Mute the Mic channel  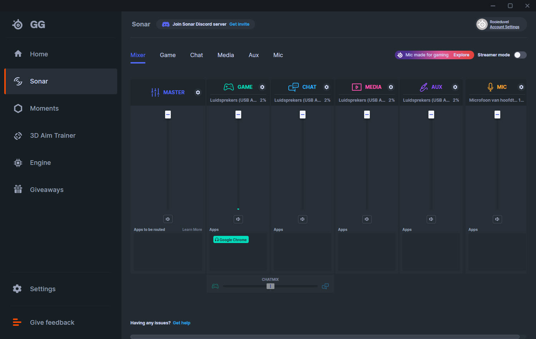[497, 219]
